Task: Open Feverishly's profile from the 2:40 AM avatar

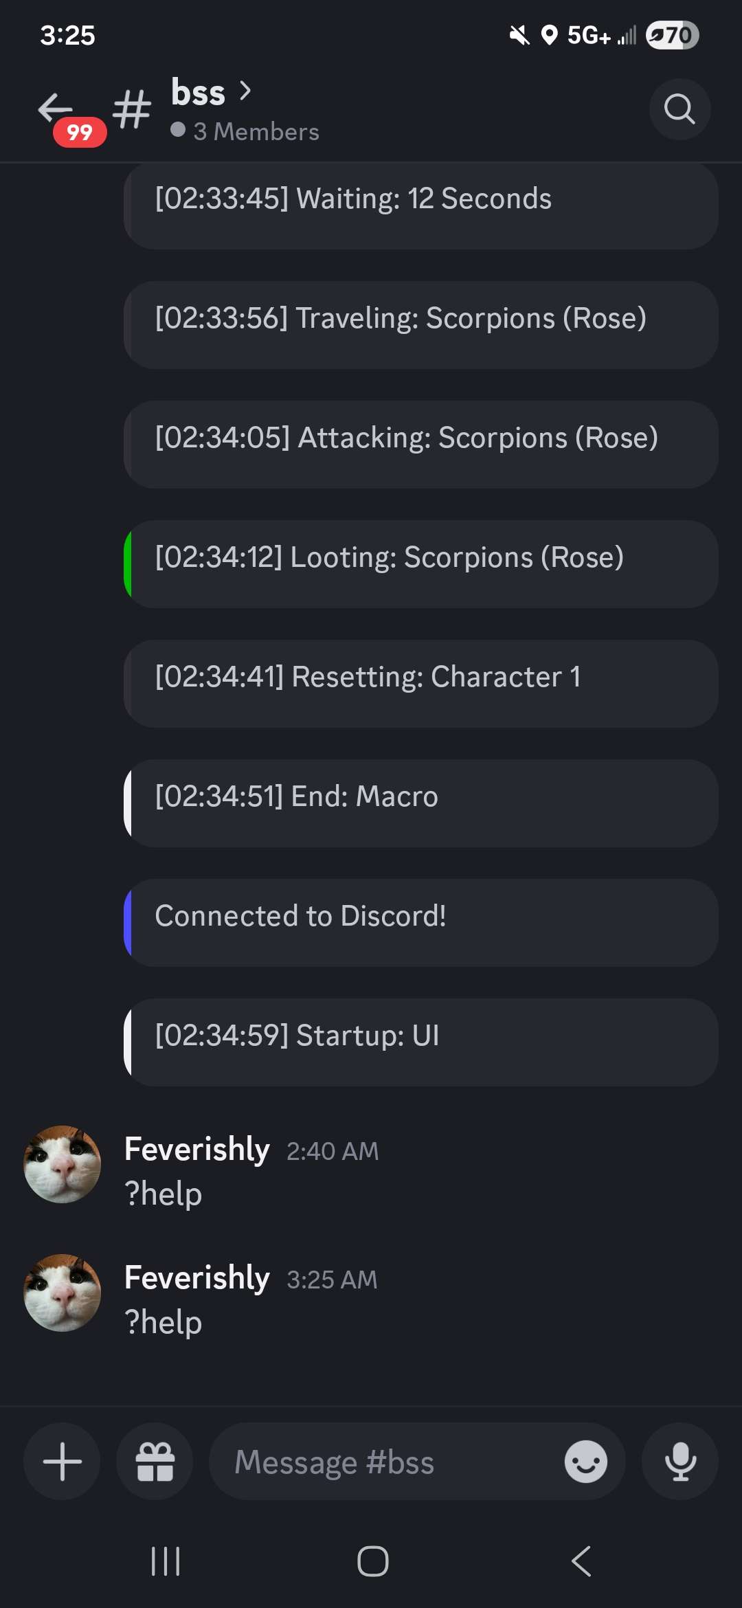Action: [x=62, y=1164]
